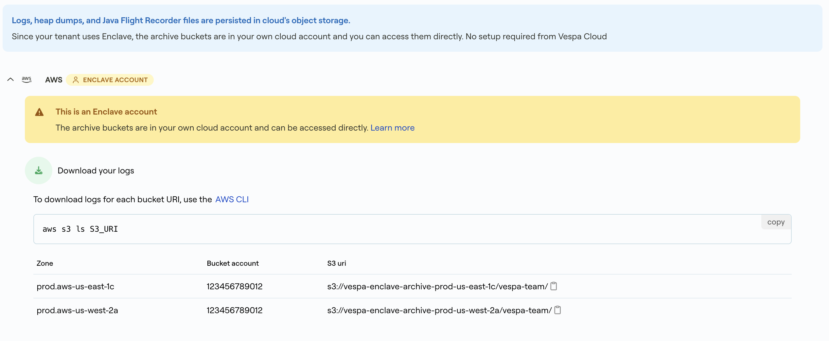The width and height of the screenshot is (829, 341).
Task: Click the warning triangle icon
Action: 39,112
